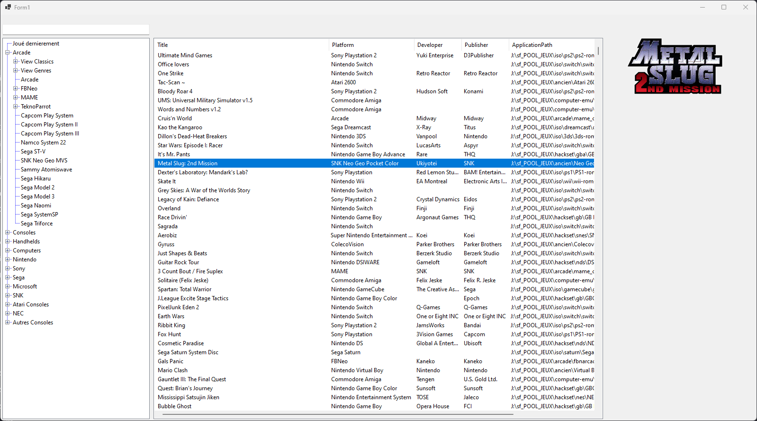Select '3 Count Bout / Fire Suplex' row
Viewport: 757px width, 421px height.
(x=374, y=271)
